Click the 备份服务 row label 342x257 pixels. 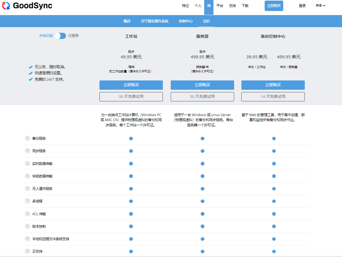point(39,139)
